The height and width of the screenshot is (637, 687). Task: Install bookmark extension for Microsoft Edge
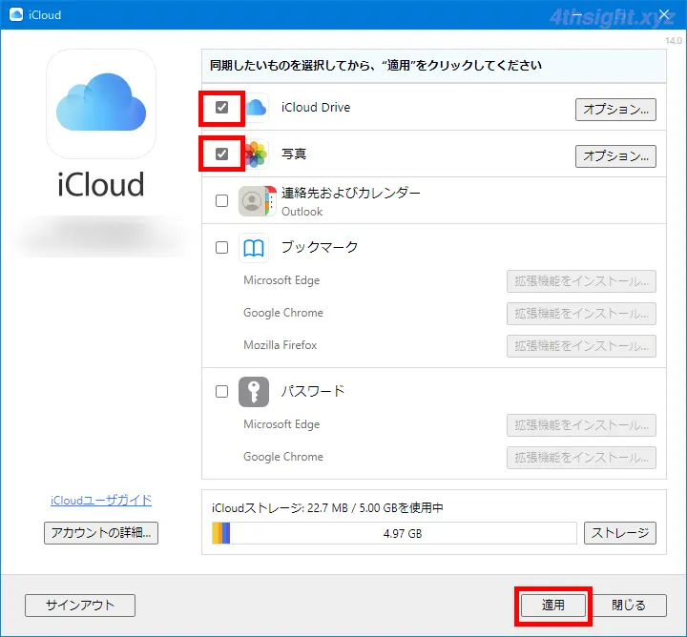[581, 281]
